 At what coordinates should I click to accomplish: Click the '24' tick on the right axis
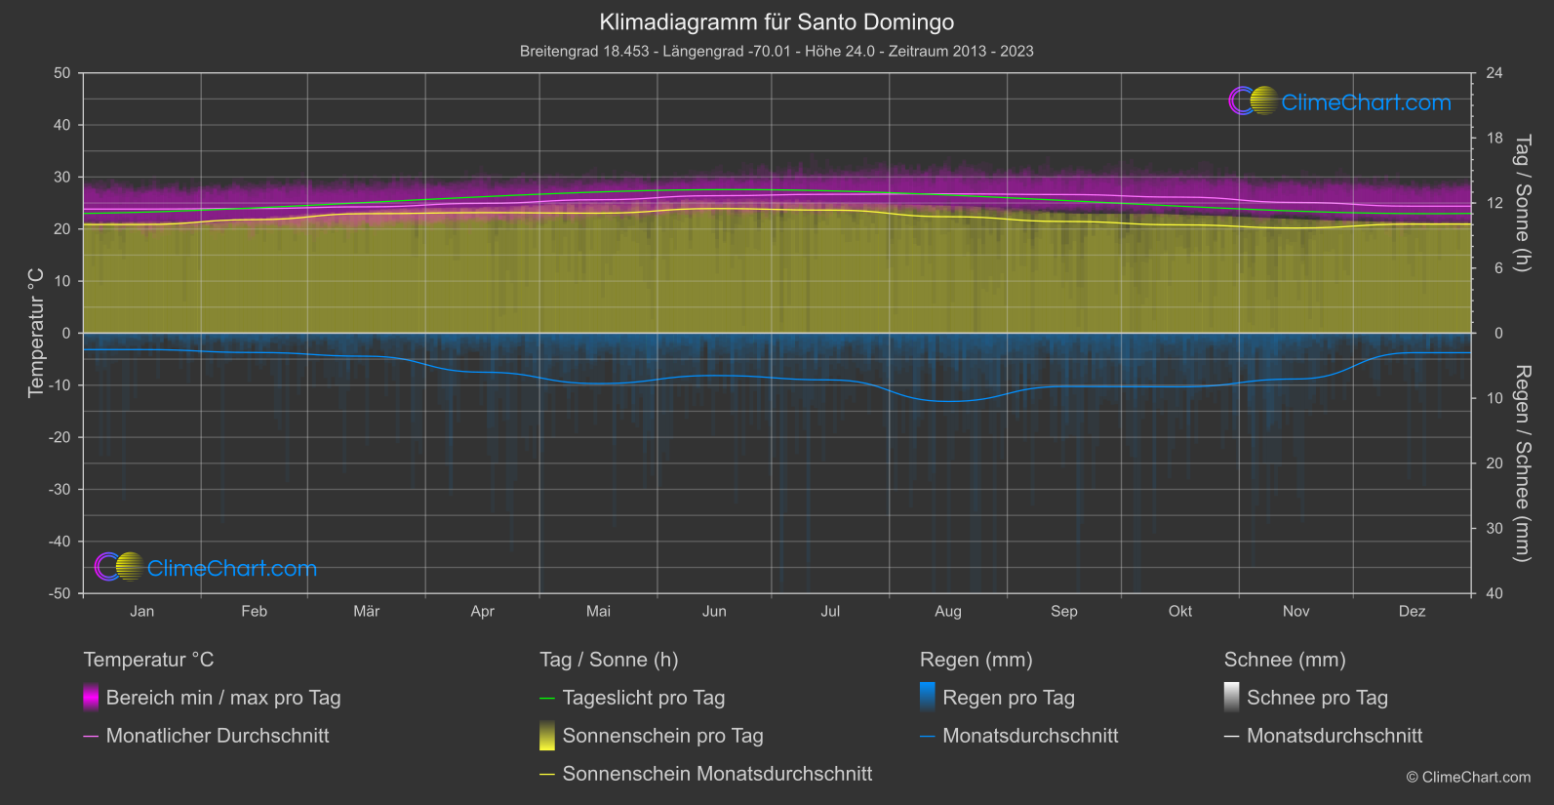pos(1494,73)
